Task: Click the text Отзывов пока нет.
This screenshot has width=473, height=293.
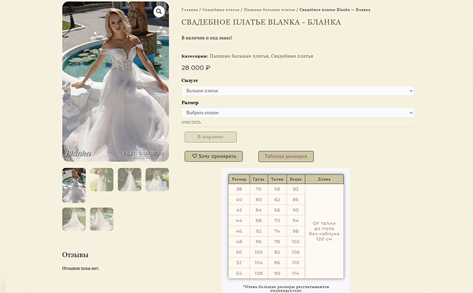Action: tap(80, 268)
